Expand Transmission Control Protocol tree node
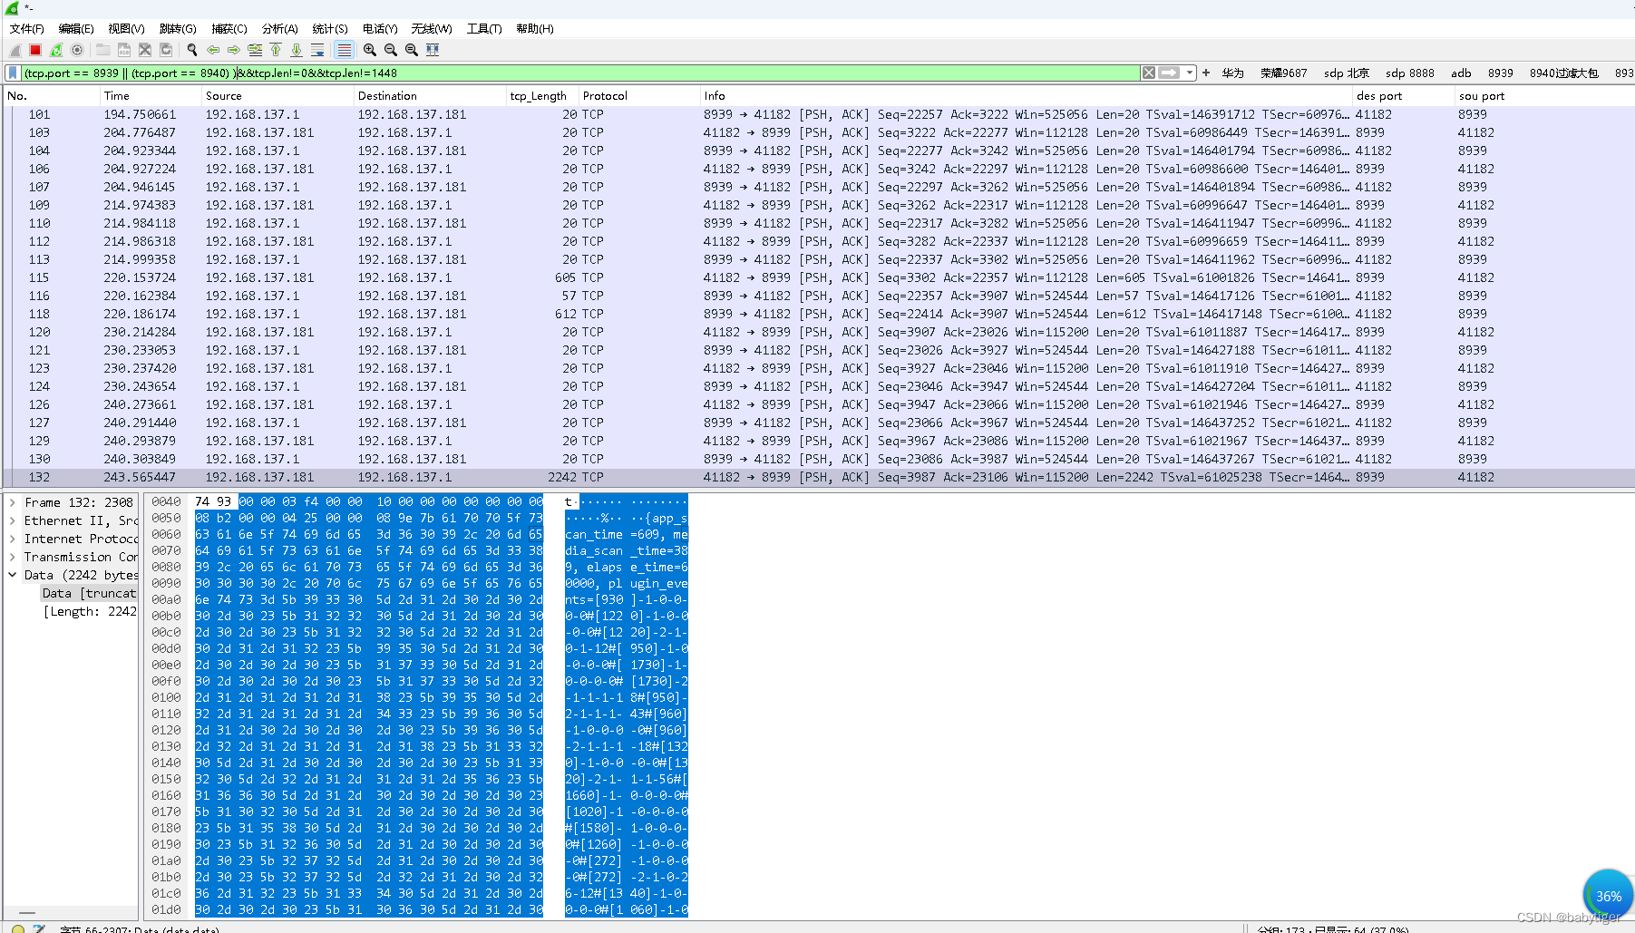This screenshot has width=1635, height=933. pos(12,557)
